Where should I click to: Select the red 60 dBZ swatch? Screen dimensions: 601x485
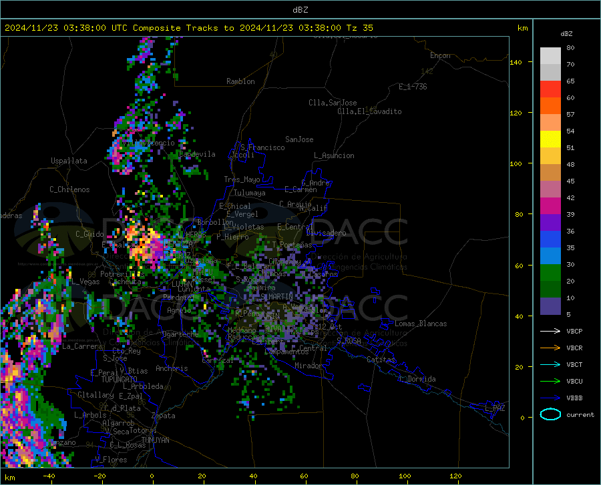550,89
